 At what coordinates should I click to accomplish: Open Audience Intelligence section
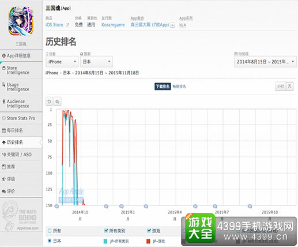coord(21,104)
